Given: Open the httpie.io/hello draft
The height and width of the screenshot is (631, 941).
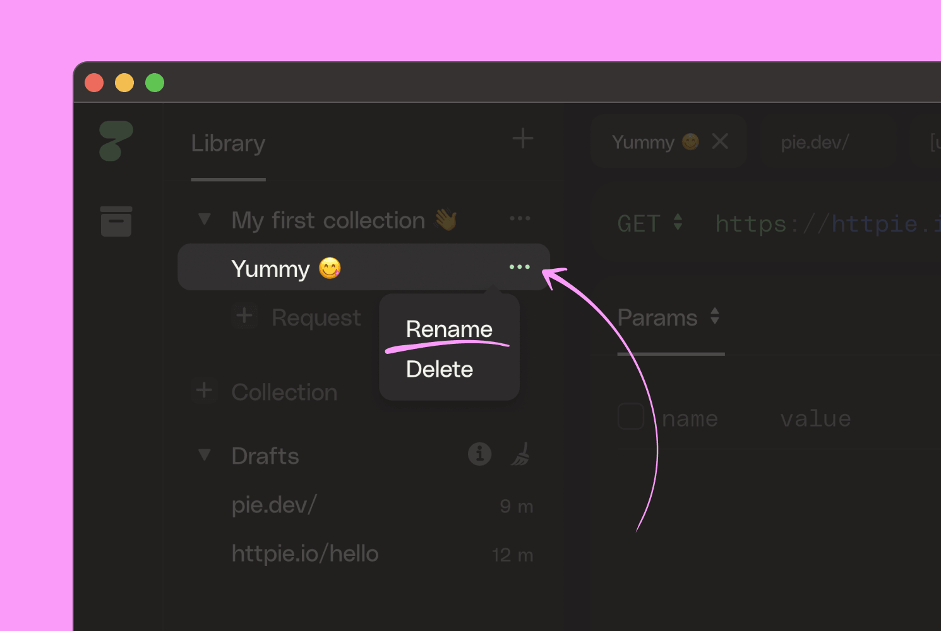Looking at the screenshot, I should coord(305,553).
